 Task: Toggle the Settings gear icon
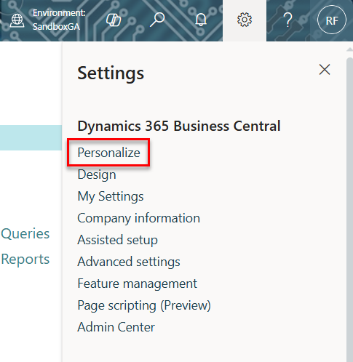point(245,20)
